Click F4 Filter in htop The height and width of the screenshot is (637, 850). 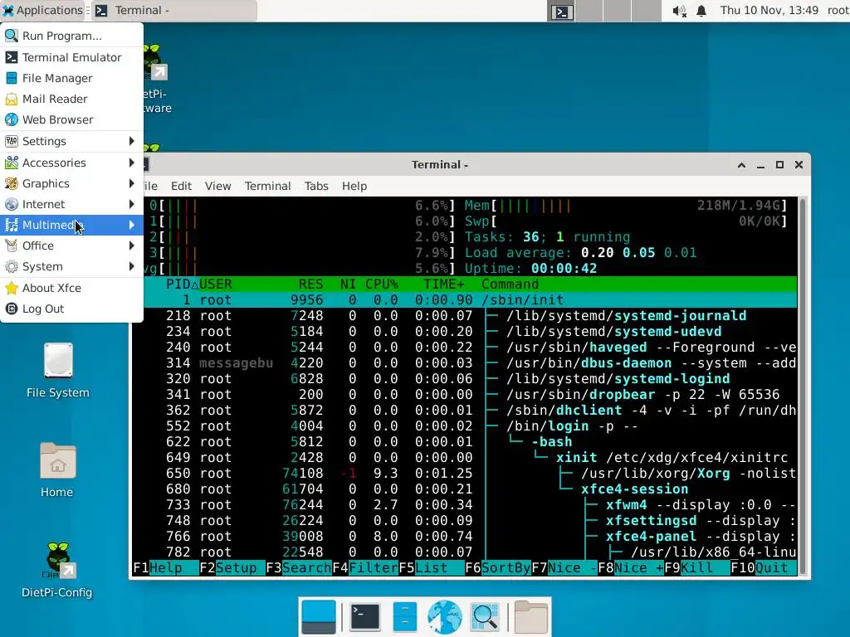pyautogui.click(x=365, y=567)
